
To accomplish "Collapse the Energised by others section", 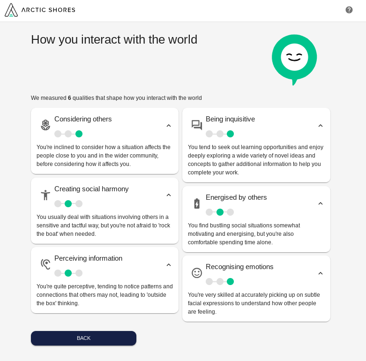I will (x=321, y=203).
